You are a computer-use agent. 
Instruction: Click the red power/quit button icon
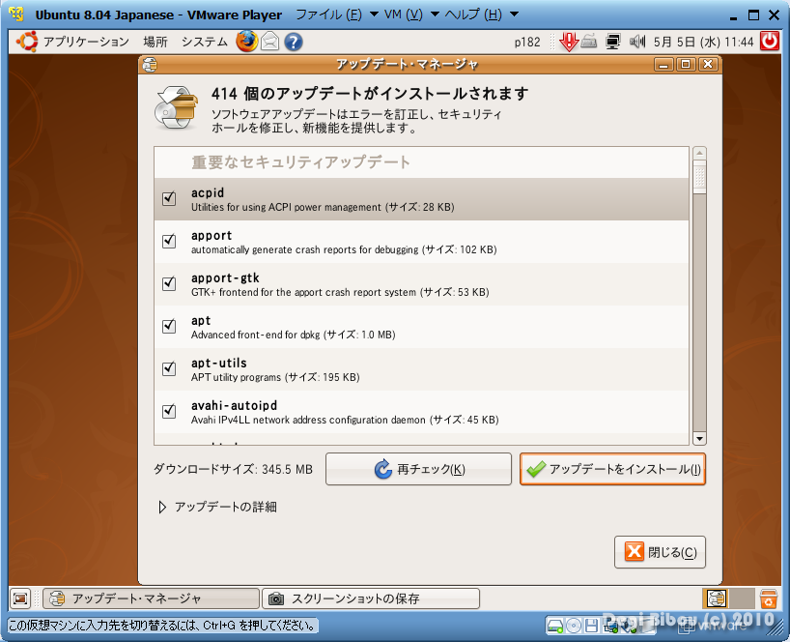pyautogui.click(x=770, y=41)
